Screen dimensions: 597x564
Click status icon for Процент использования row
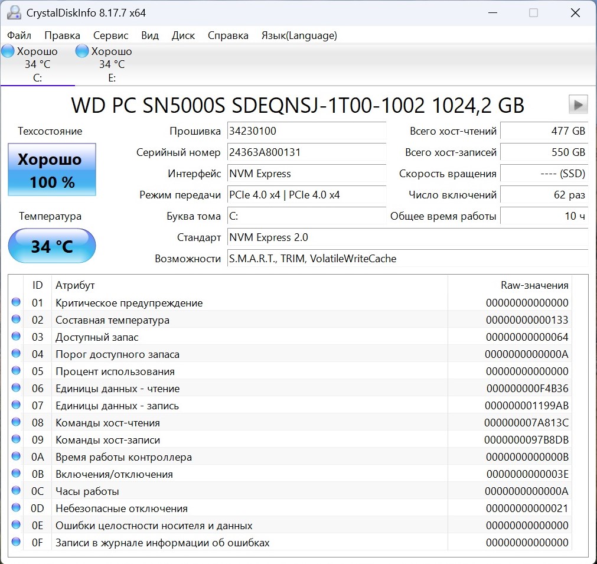pyautogui.click(x=16, y=371)
